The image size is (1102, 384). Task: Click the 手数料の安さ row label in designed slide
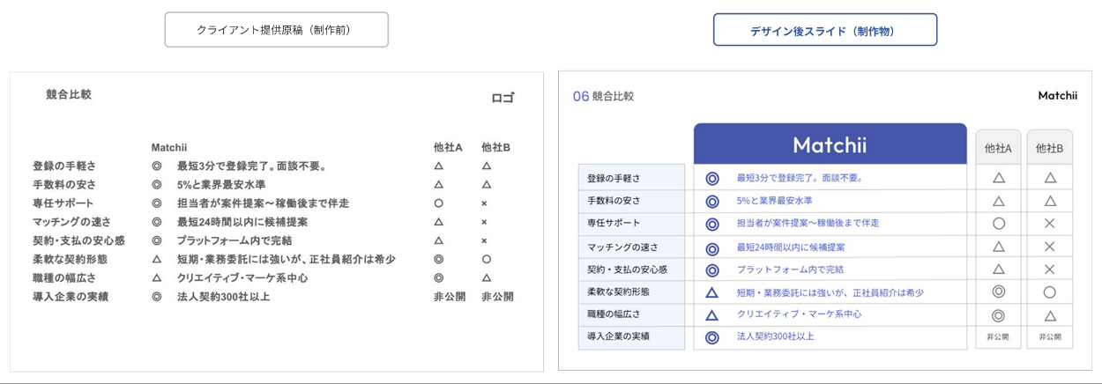point(614,201)
